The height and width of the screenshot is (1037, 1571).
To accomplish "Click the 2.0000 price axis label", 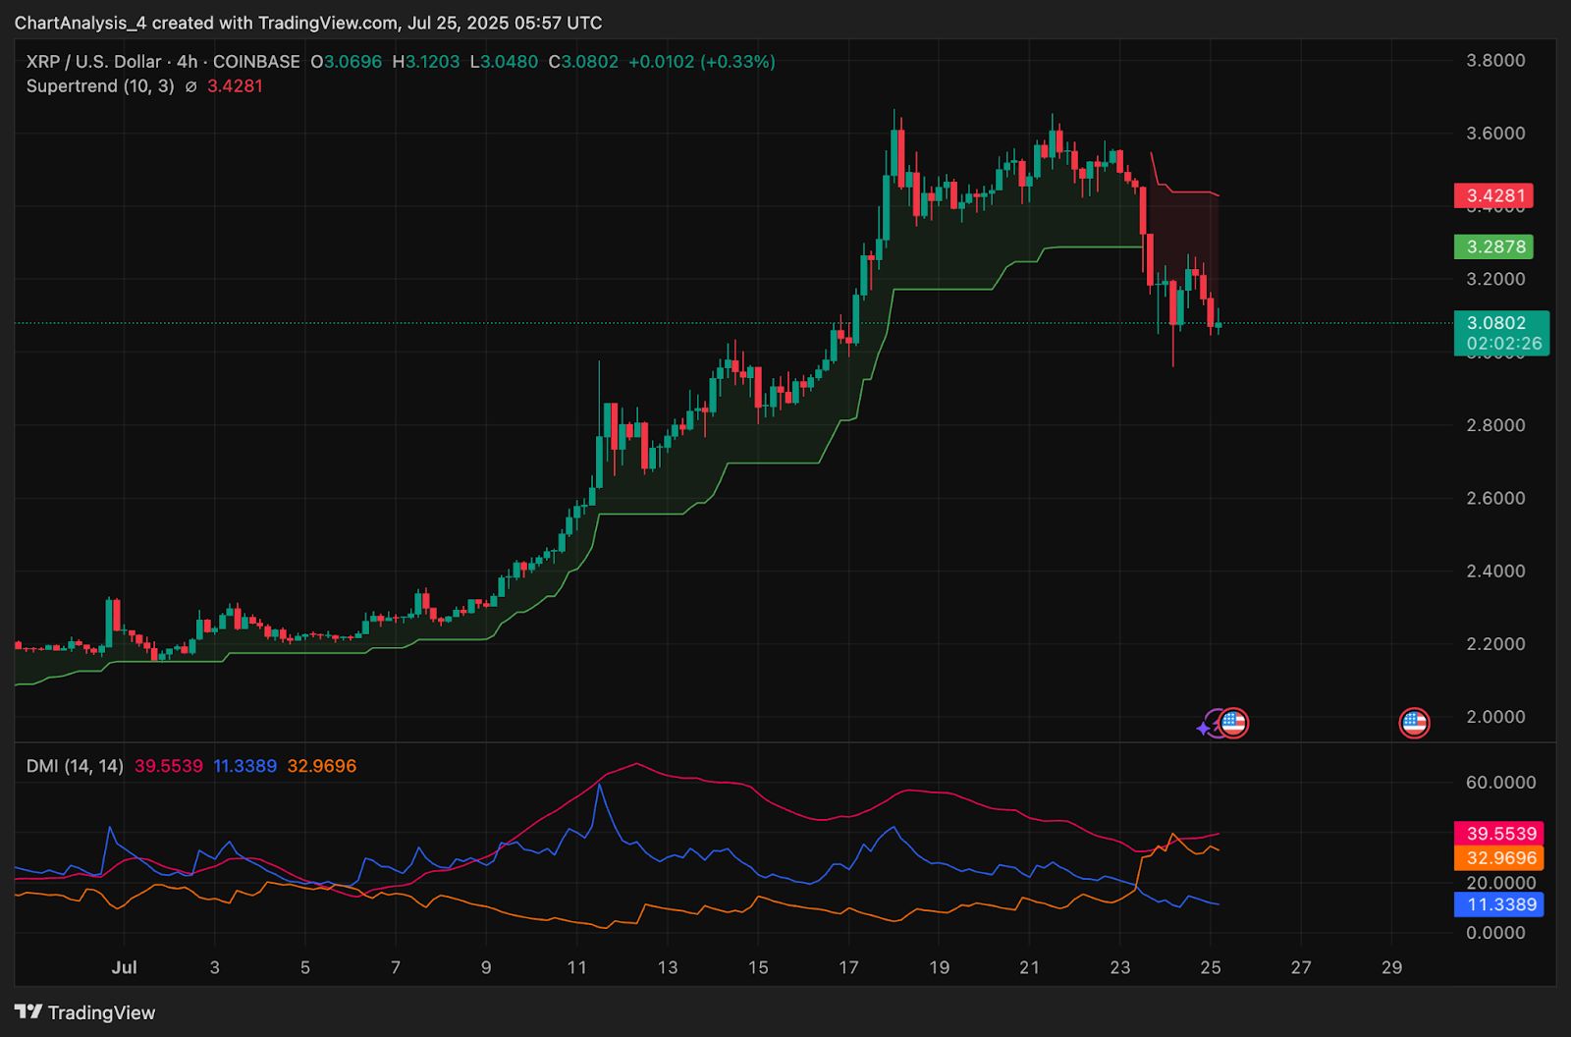I will [1495, 717].
